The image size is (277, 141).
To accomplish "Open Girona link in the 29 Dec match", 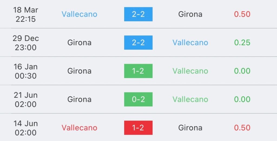I will click(x=79, y=42).
